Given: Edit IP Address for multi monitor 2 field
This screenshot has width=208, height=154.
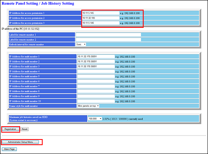Looking at the screenshot, I should 96,62.
